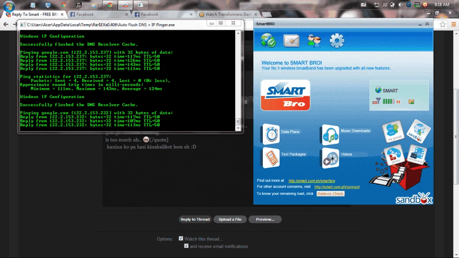Toggle 'and receive email notifications' checkbox
Viewport: 459px width, 258px height.
186,246
